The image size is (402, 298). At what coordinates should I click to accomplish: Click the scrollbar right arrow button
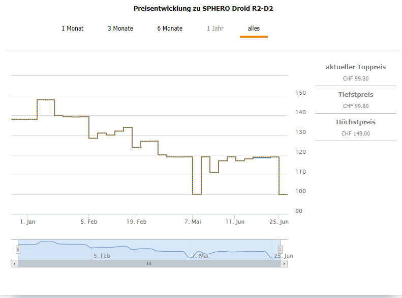pyautogui.click(x=285, y=263)
